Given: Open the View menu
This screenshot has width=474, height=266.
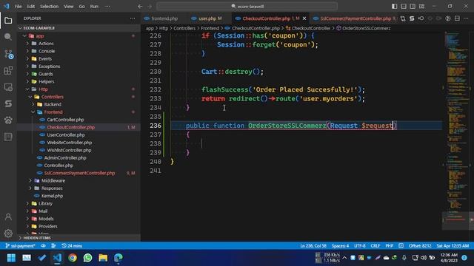Looking at the screenshot, I should (x=69, y=7).
